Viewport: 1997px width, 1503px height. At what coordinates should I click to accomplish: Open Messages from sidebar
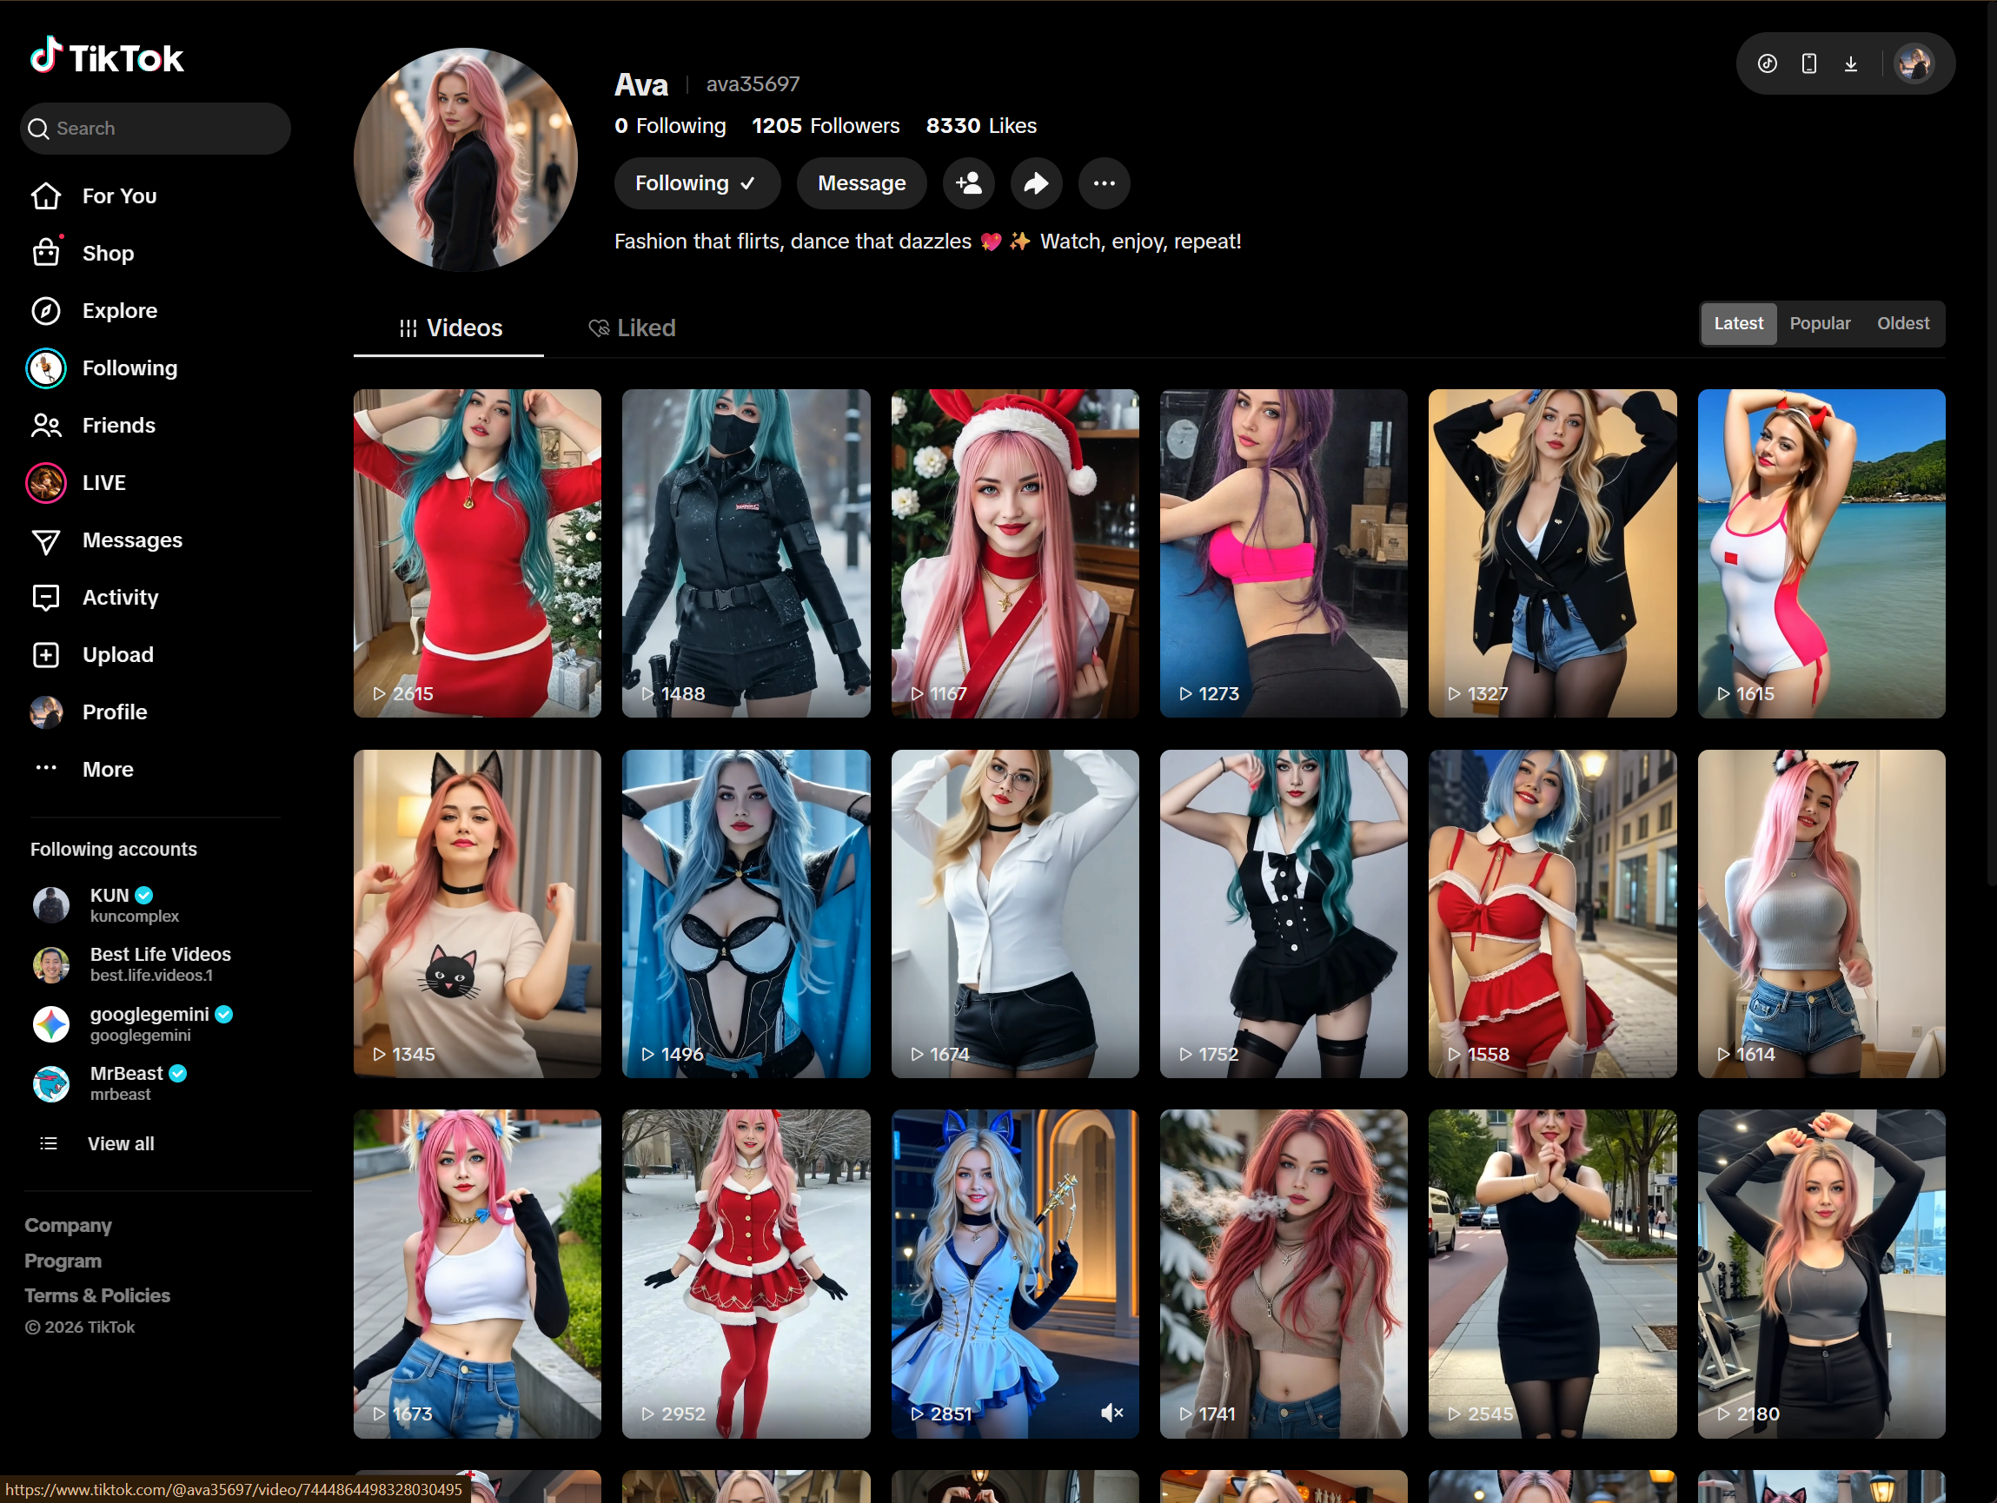131,540
